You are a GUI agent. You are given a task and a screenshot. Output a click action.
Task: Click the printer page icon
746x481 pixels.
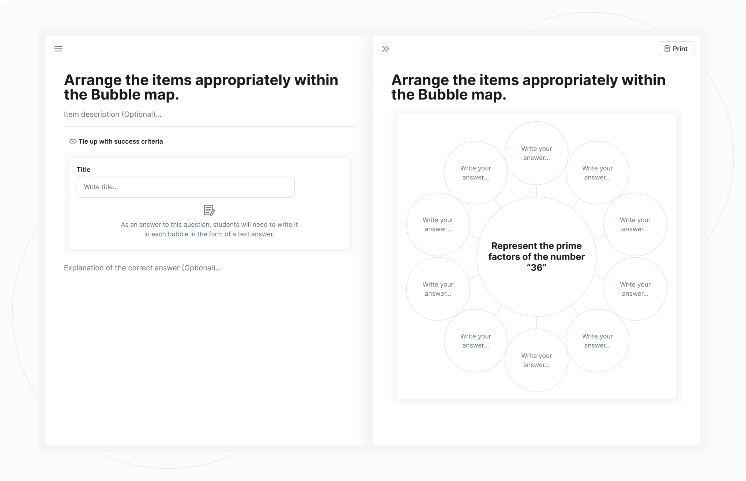tap(667, 49)
